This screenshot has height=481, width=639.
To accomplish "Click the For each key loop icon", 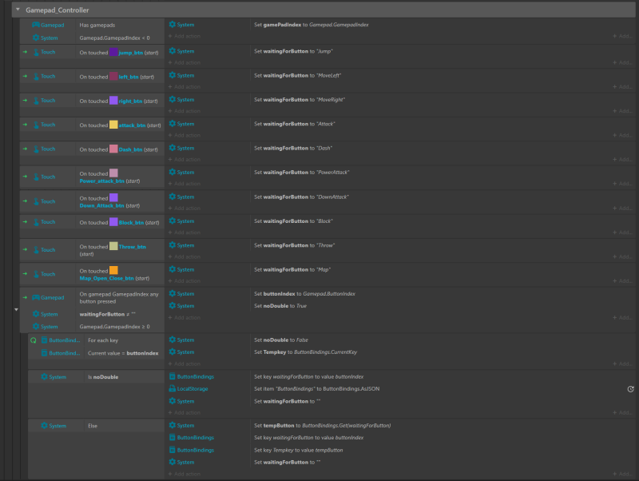I will (34, 340).
